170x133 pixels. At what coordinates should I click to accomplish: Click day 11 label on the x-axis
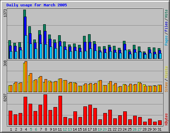(x=60, y=129)
